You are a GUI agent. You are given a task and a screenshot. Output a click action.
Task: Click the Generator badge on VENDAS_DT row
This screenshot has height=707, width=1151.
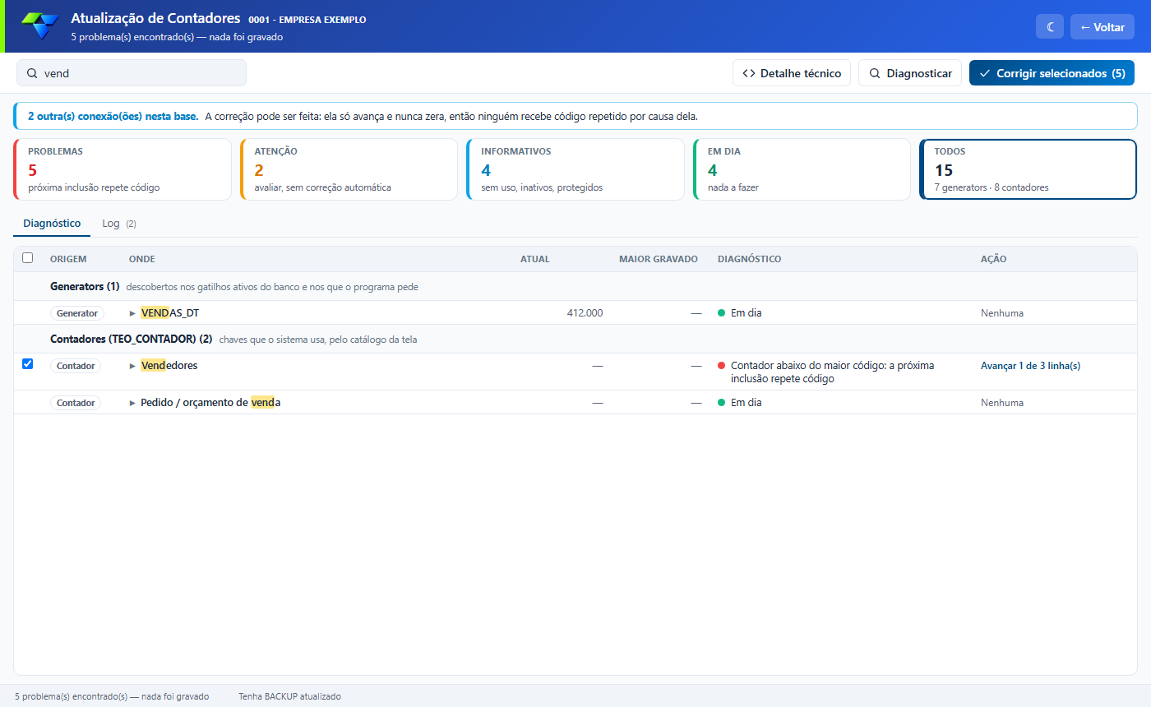(77, 313)
